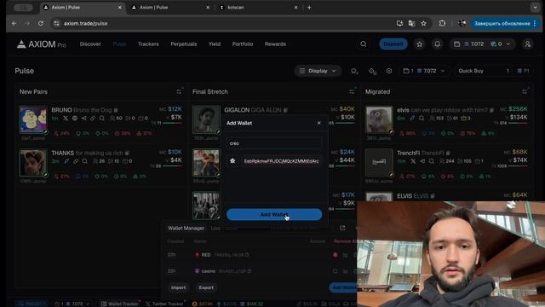This screenshot has height=307, width=545.
Task: Open the watchlist star in Axiom header
Action: (x=420, y=44)
